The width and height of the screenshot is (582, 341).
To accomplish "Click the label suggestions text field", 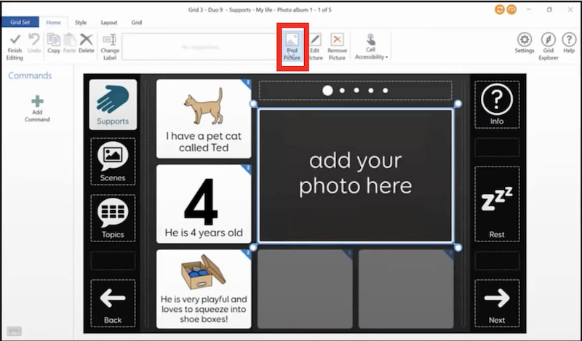I will pyautogui.click(x=199, y=47).
